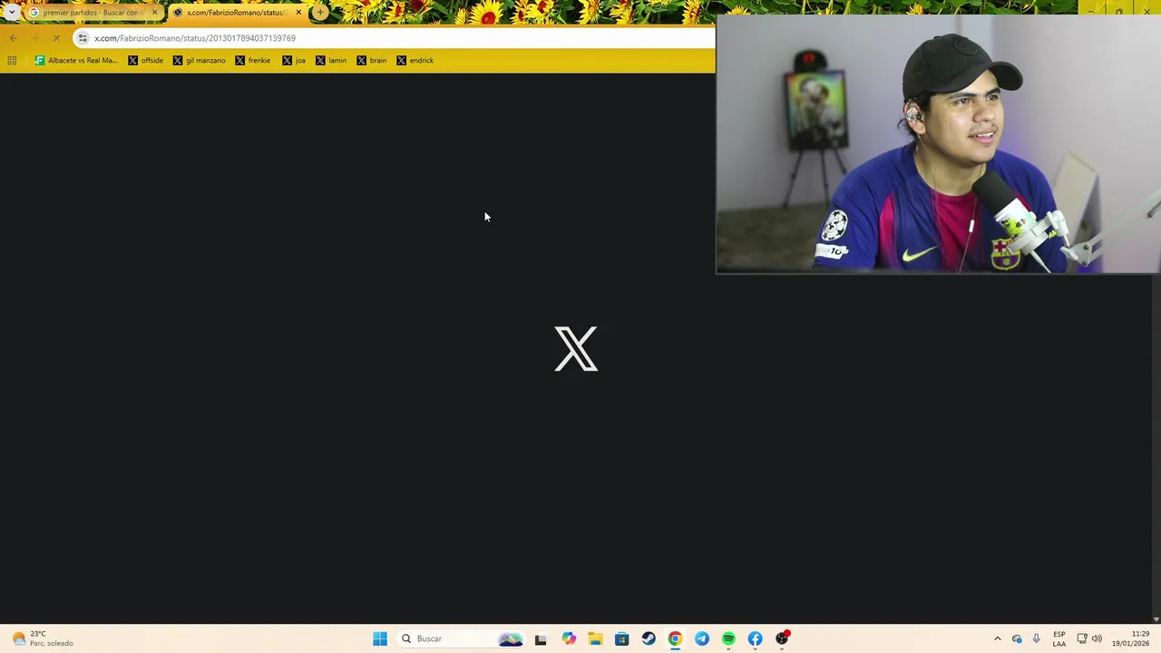Image resolution: width=1161 pixels, height=653 pixels.
Task: Open the cloud sync tray icon
Action: pyautogui.click(x=1017, y=638)
